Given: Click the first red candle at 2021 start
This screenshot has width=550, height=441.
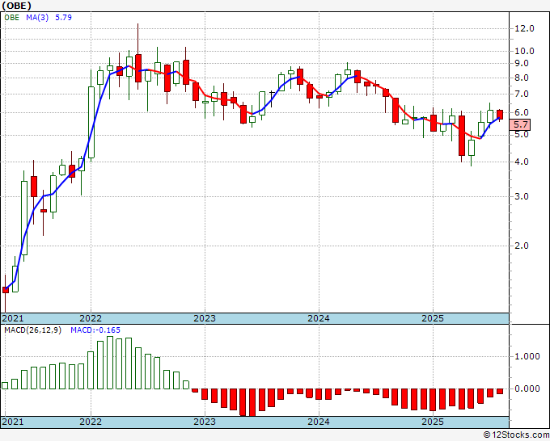Looking at the screenshot, I should (6, 290).
